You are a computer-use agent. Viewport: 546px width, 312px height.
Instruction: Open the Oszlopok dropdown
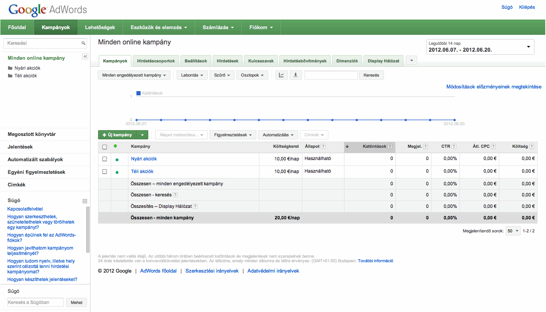pos(252,75)
